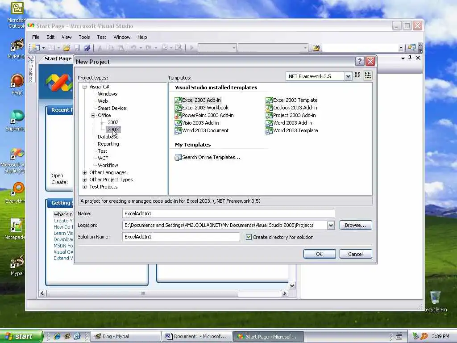Open the Tools menu
The width and height of the screenshot is (457, 343).
tap(84, 37)
